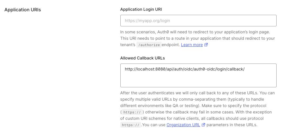Click the Application Login URI label
The width and height of the screenshot is (283, 132).
141,9
